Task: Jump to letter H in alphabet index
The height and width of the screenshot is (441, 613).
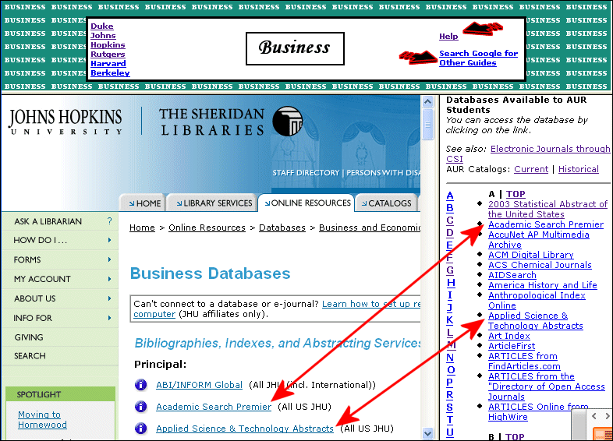Action: 451,282
